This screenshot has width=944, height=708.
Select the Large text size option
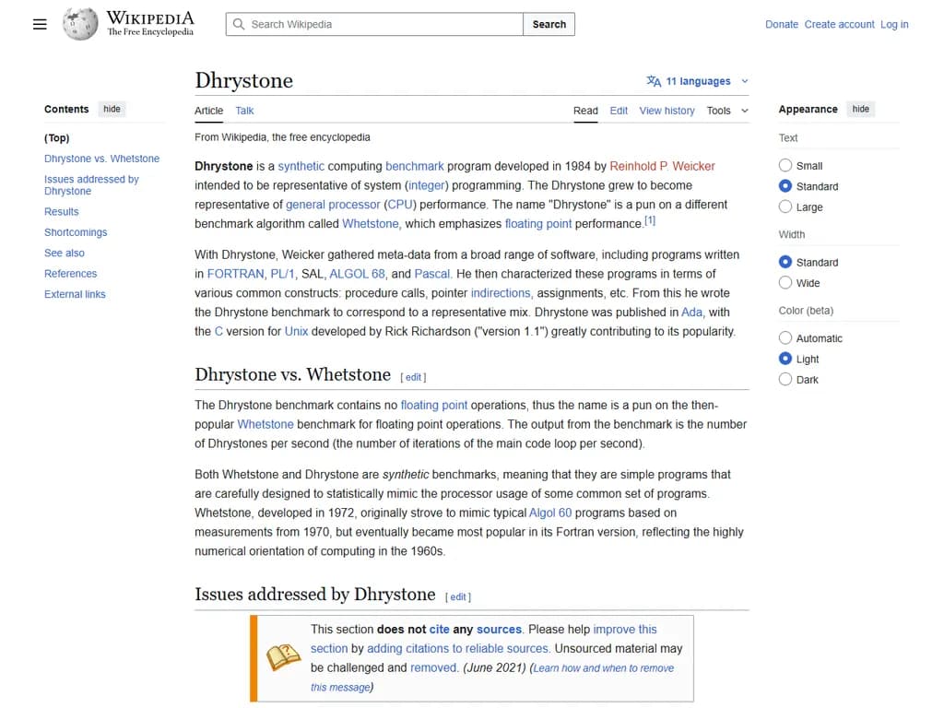pos(785,207)
